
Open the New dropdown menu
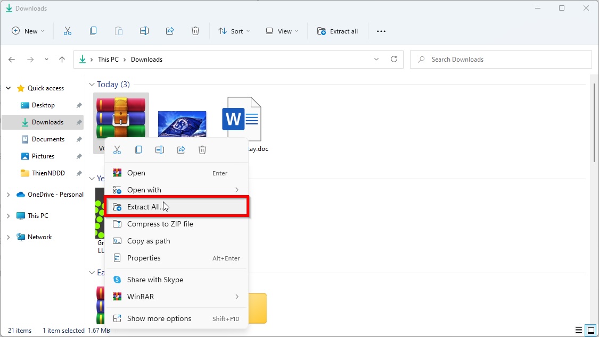28,31
